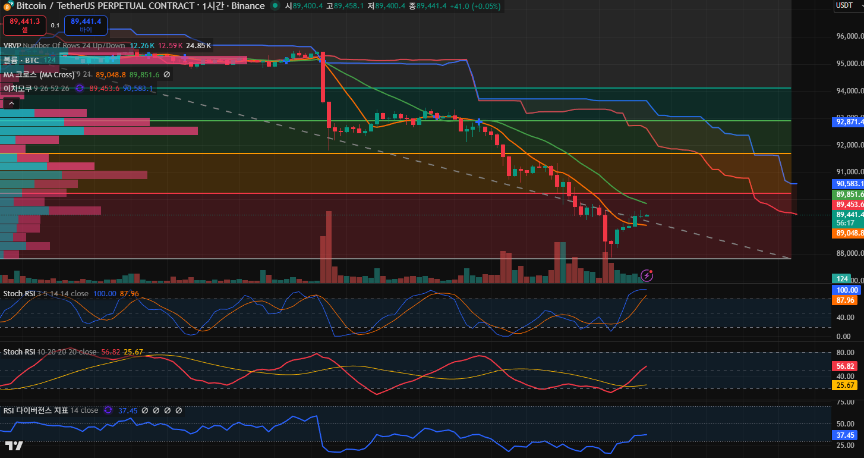Select the 이치모쿠 indicator legend name
This screenshot has width=864, height=458.
coord(18,89)
